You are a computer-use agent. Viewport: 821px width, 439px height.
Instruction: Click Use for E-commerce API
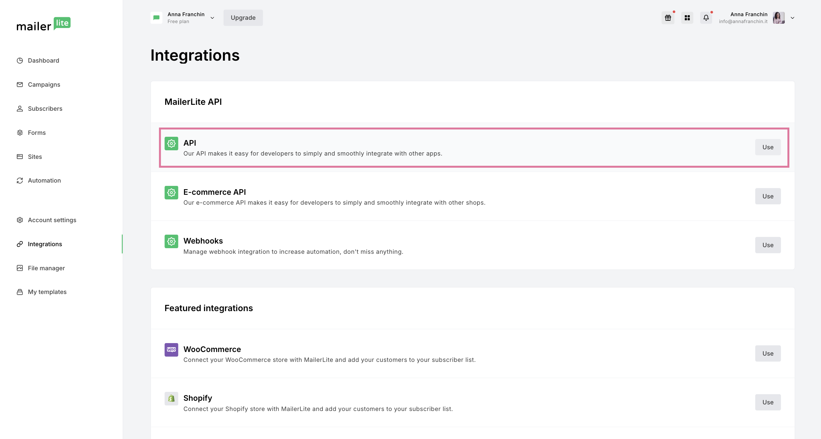click(768, 196)
